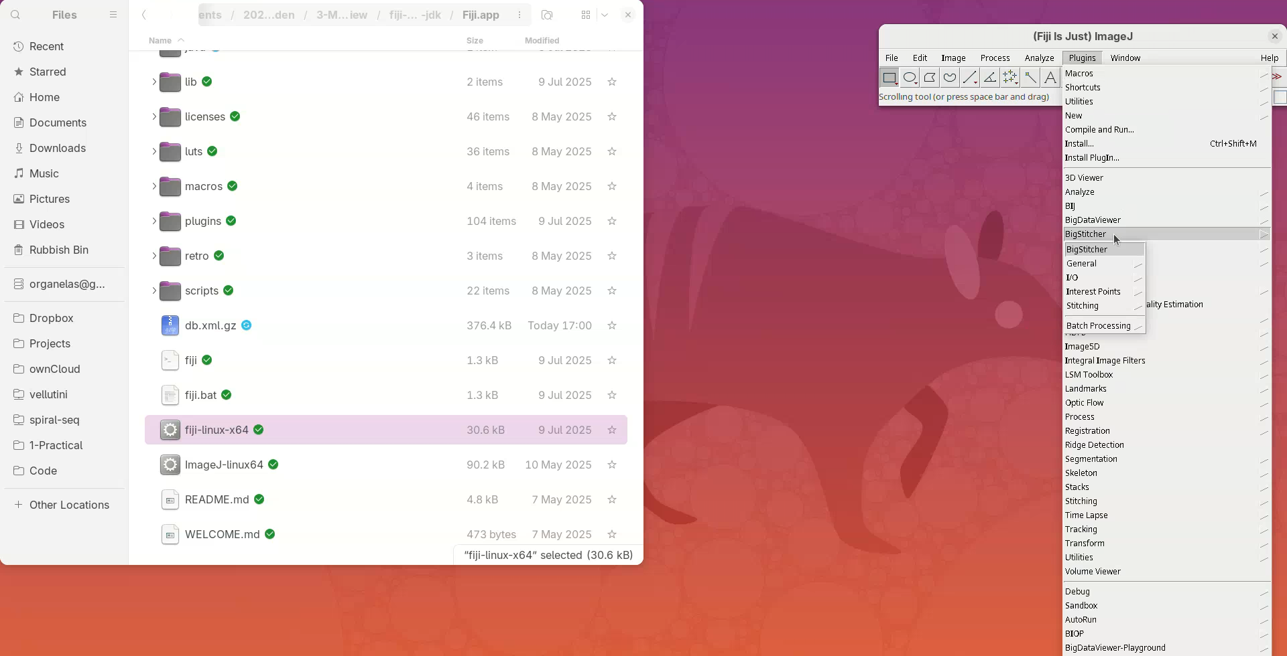Toggle the grid view button in Files

pos(586,15)
